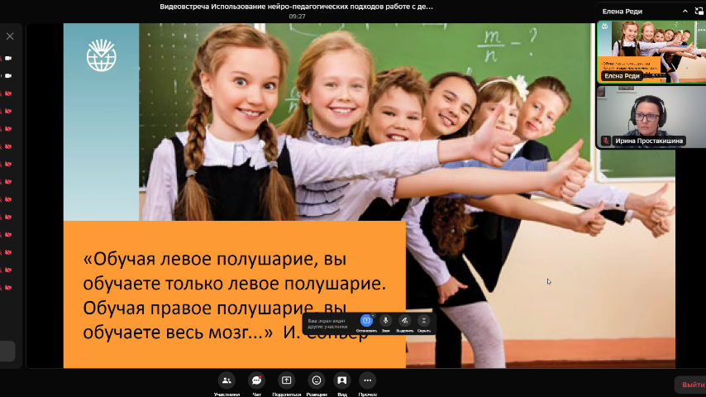The height and width of the screenshot is (397, 706).
Task: Open options dots on Елена Реди tile
Action: [701, 30]
